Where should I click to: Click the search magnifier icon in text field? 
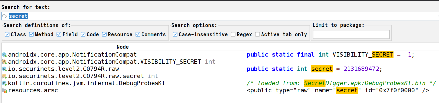tap(4, 16)
